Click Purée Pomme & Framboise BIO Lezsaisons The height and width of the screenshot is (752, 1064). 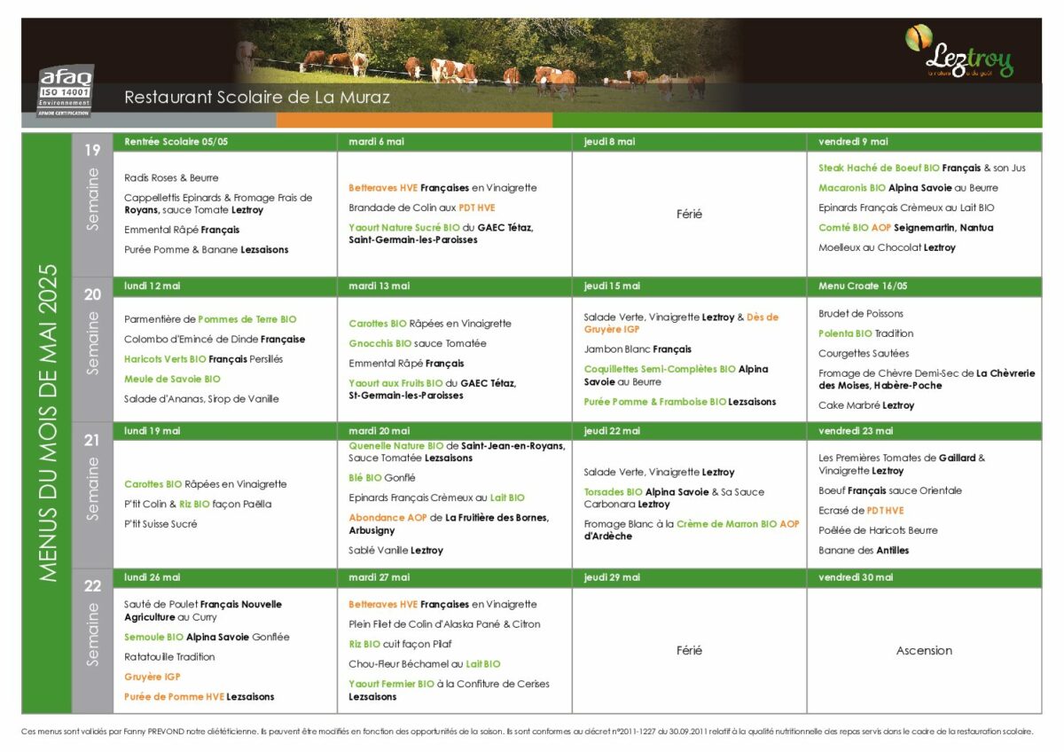(x=680, y=402)
